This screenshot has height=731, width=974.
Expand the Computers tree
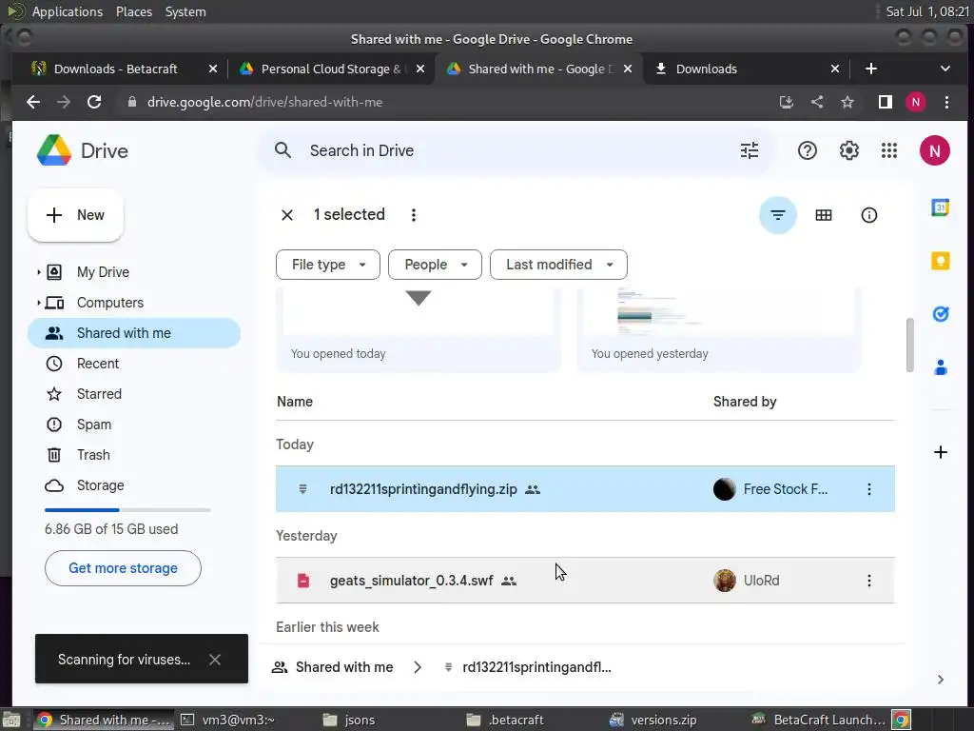(38, 303)
